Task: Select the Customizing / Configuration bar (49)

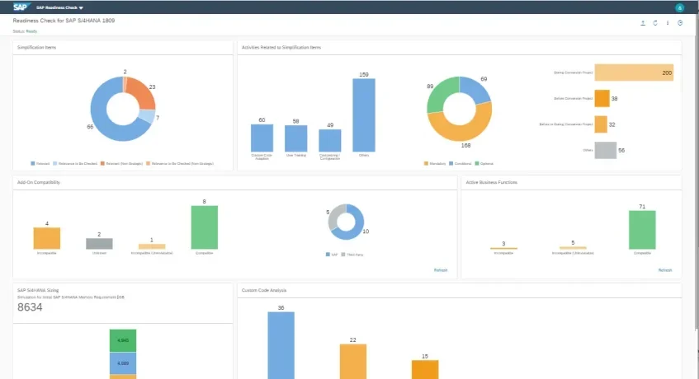Action: 330,141
